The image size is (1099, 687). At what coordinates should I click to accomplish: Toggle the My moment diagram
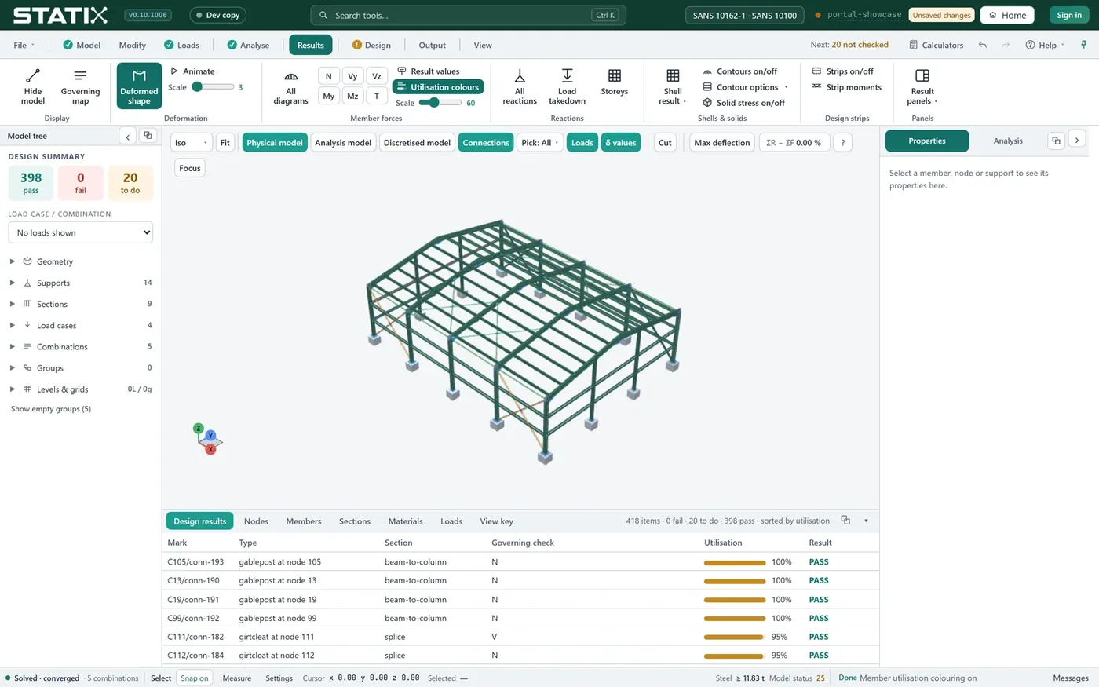coord(329,97)
